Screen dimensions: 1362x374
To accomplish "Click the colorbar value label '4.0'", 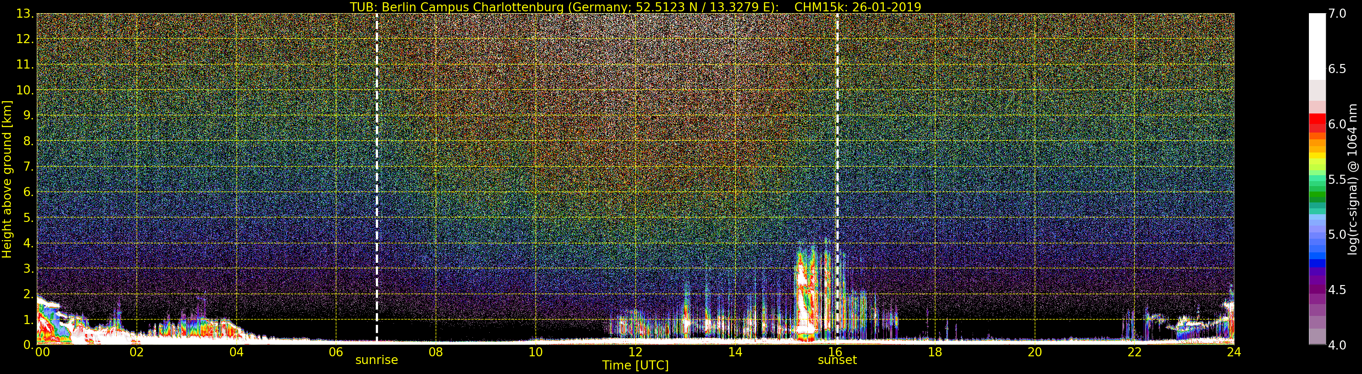I will tap(1337, 345).
